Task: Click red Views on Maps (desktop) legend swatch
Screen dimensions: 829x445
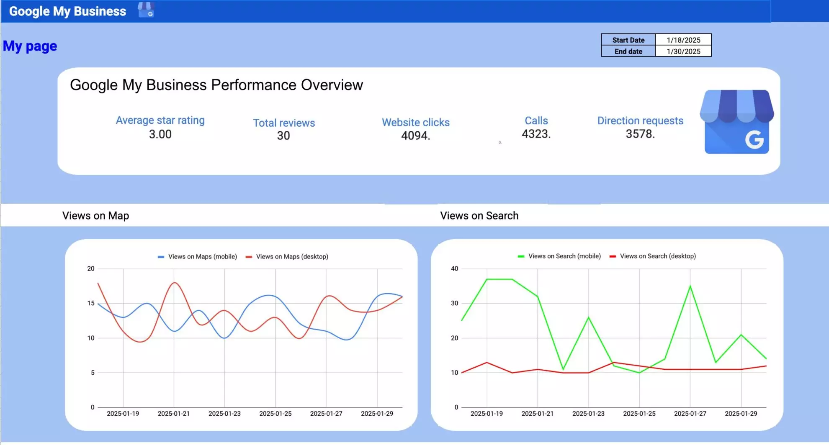Action: coord(249,257)
